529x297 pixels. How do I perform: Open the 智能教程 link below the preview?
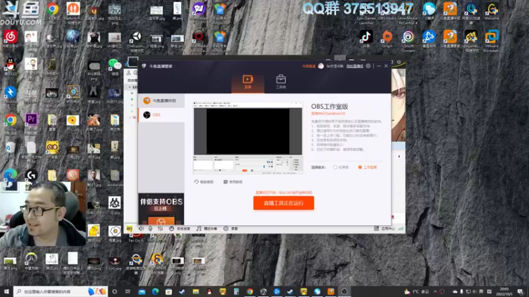(204, 182)
